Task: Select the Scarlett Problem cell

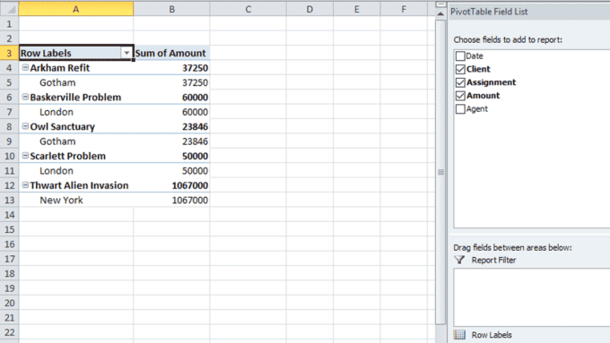Action: click(x=76, y=156)
